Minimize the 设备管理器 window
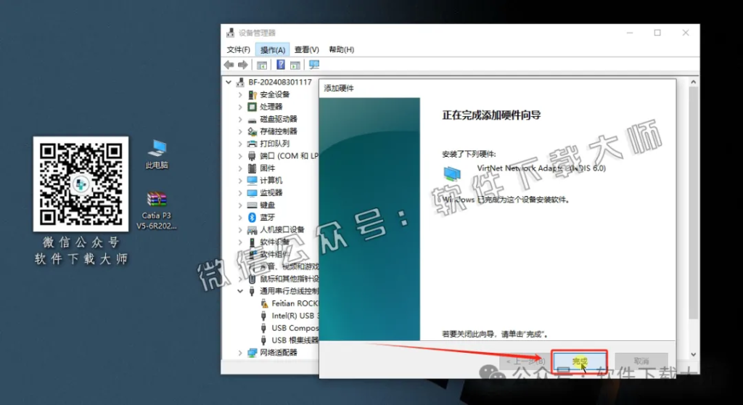 (x=630, y=33)
